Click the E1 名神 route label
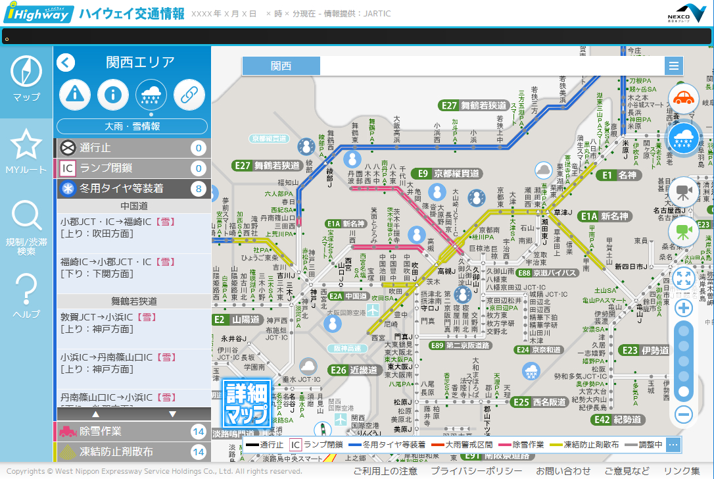 [619, 175]
